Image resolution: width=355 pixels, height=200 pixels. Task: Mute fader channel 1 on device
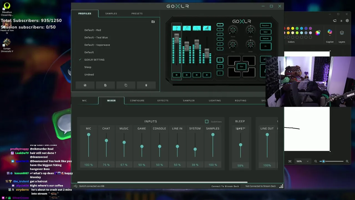pos(176,75)
